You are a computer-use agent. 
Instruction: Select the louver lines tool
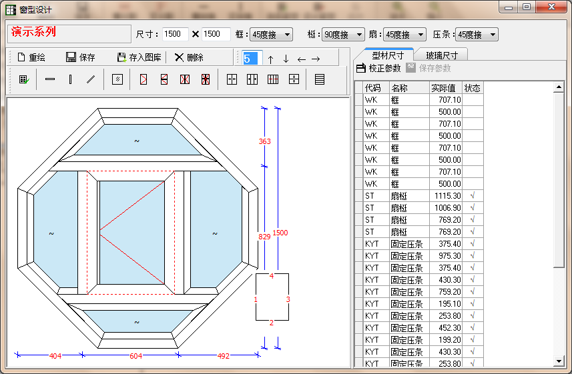pos(320,79)
